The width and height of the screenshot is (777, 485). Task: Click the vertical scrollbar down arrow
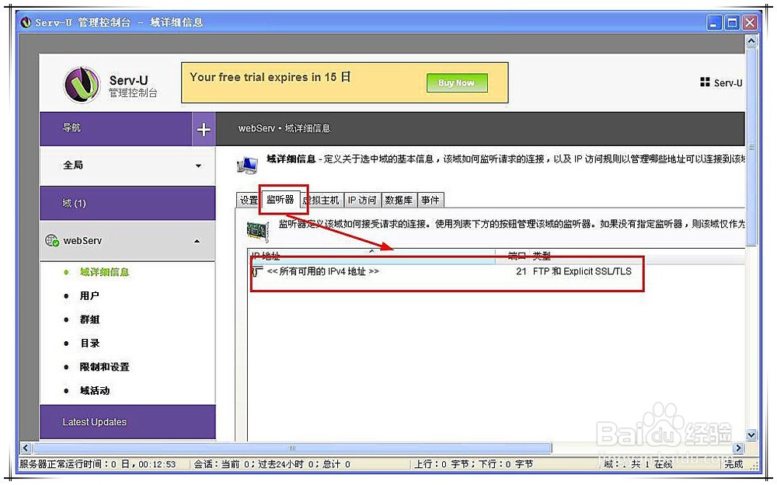click(751, 435)
